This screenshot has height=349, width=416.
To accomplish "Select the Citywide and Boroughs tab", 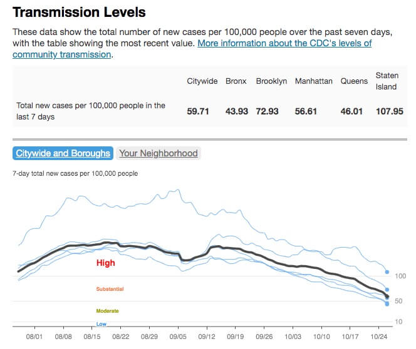I will click(63, 153).
